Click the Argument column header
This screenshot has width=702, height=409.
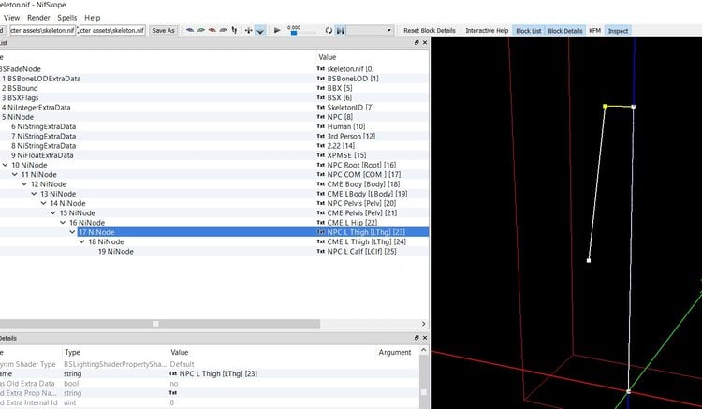[x=394, y=352]
